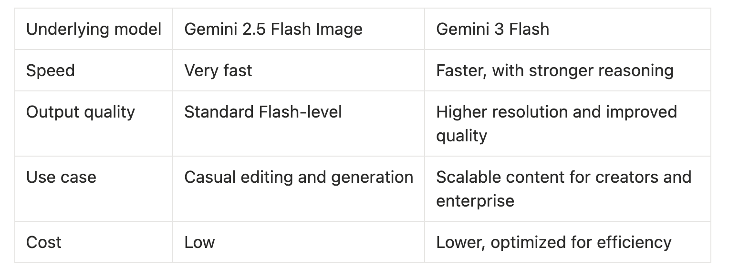
Task: Select the "Low" cost cell
Action: [199, 242]
